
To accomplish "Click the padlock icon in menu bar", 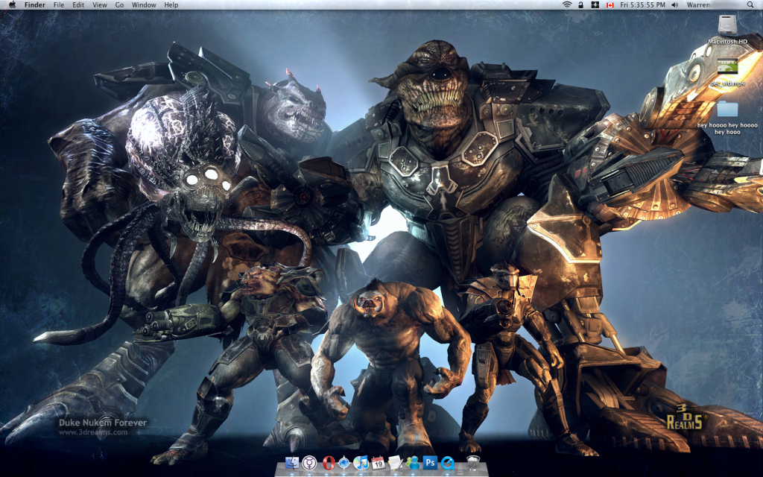I will pyautogui.click(x=581, y=5).
